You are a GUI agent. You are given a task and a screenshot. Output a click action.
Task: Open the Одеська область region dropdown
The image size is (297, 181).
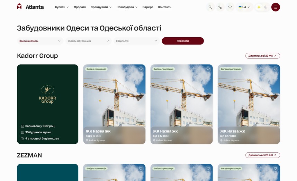[40, 41]
